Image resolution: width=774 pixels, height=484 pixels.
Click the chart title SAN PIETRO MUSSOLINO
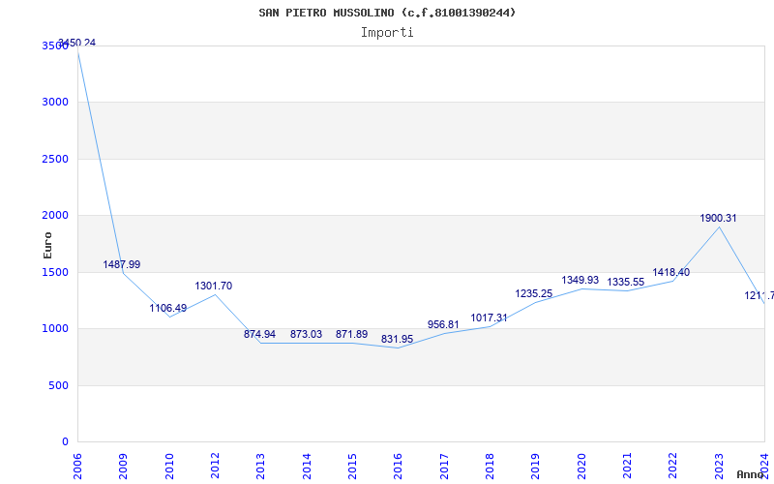pyautogui.click(x=387, y=13)
